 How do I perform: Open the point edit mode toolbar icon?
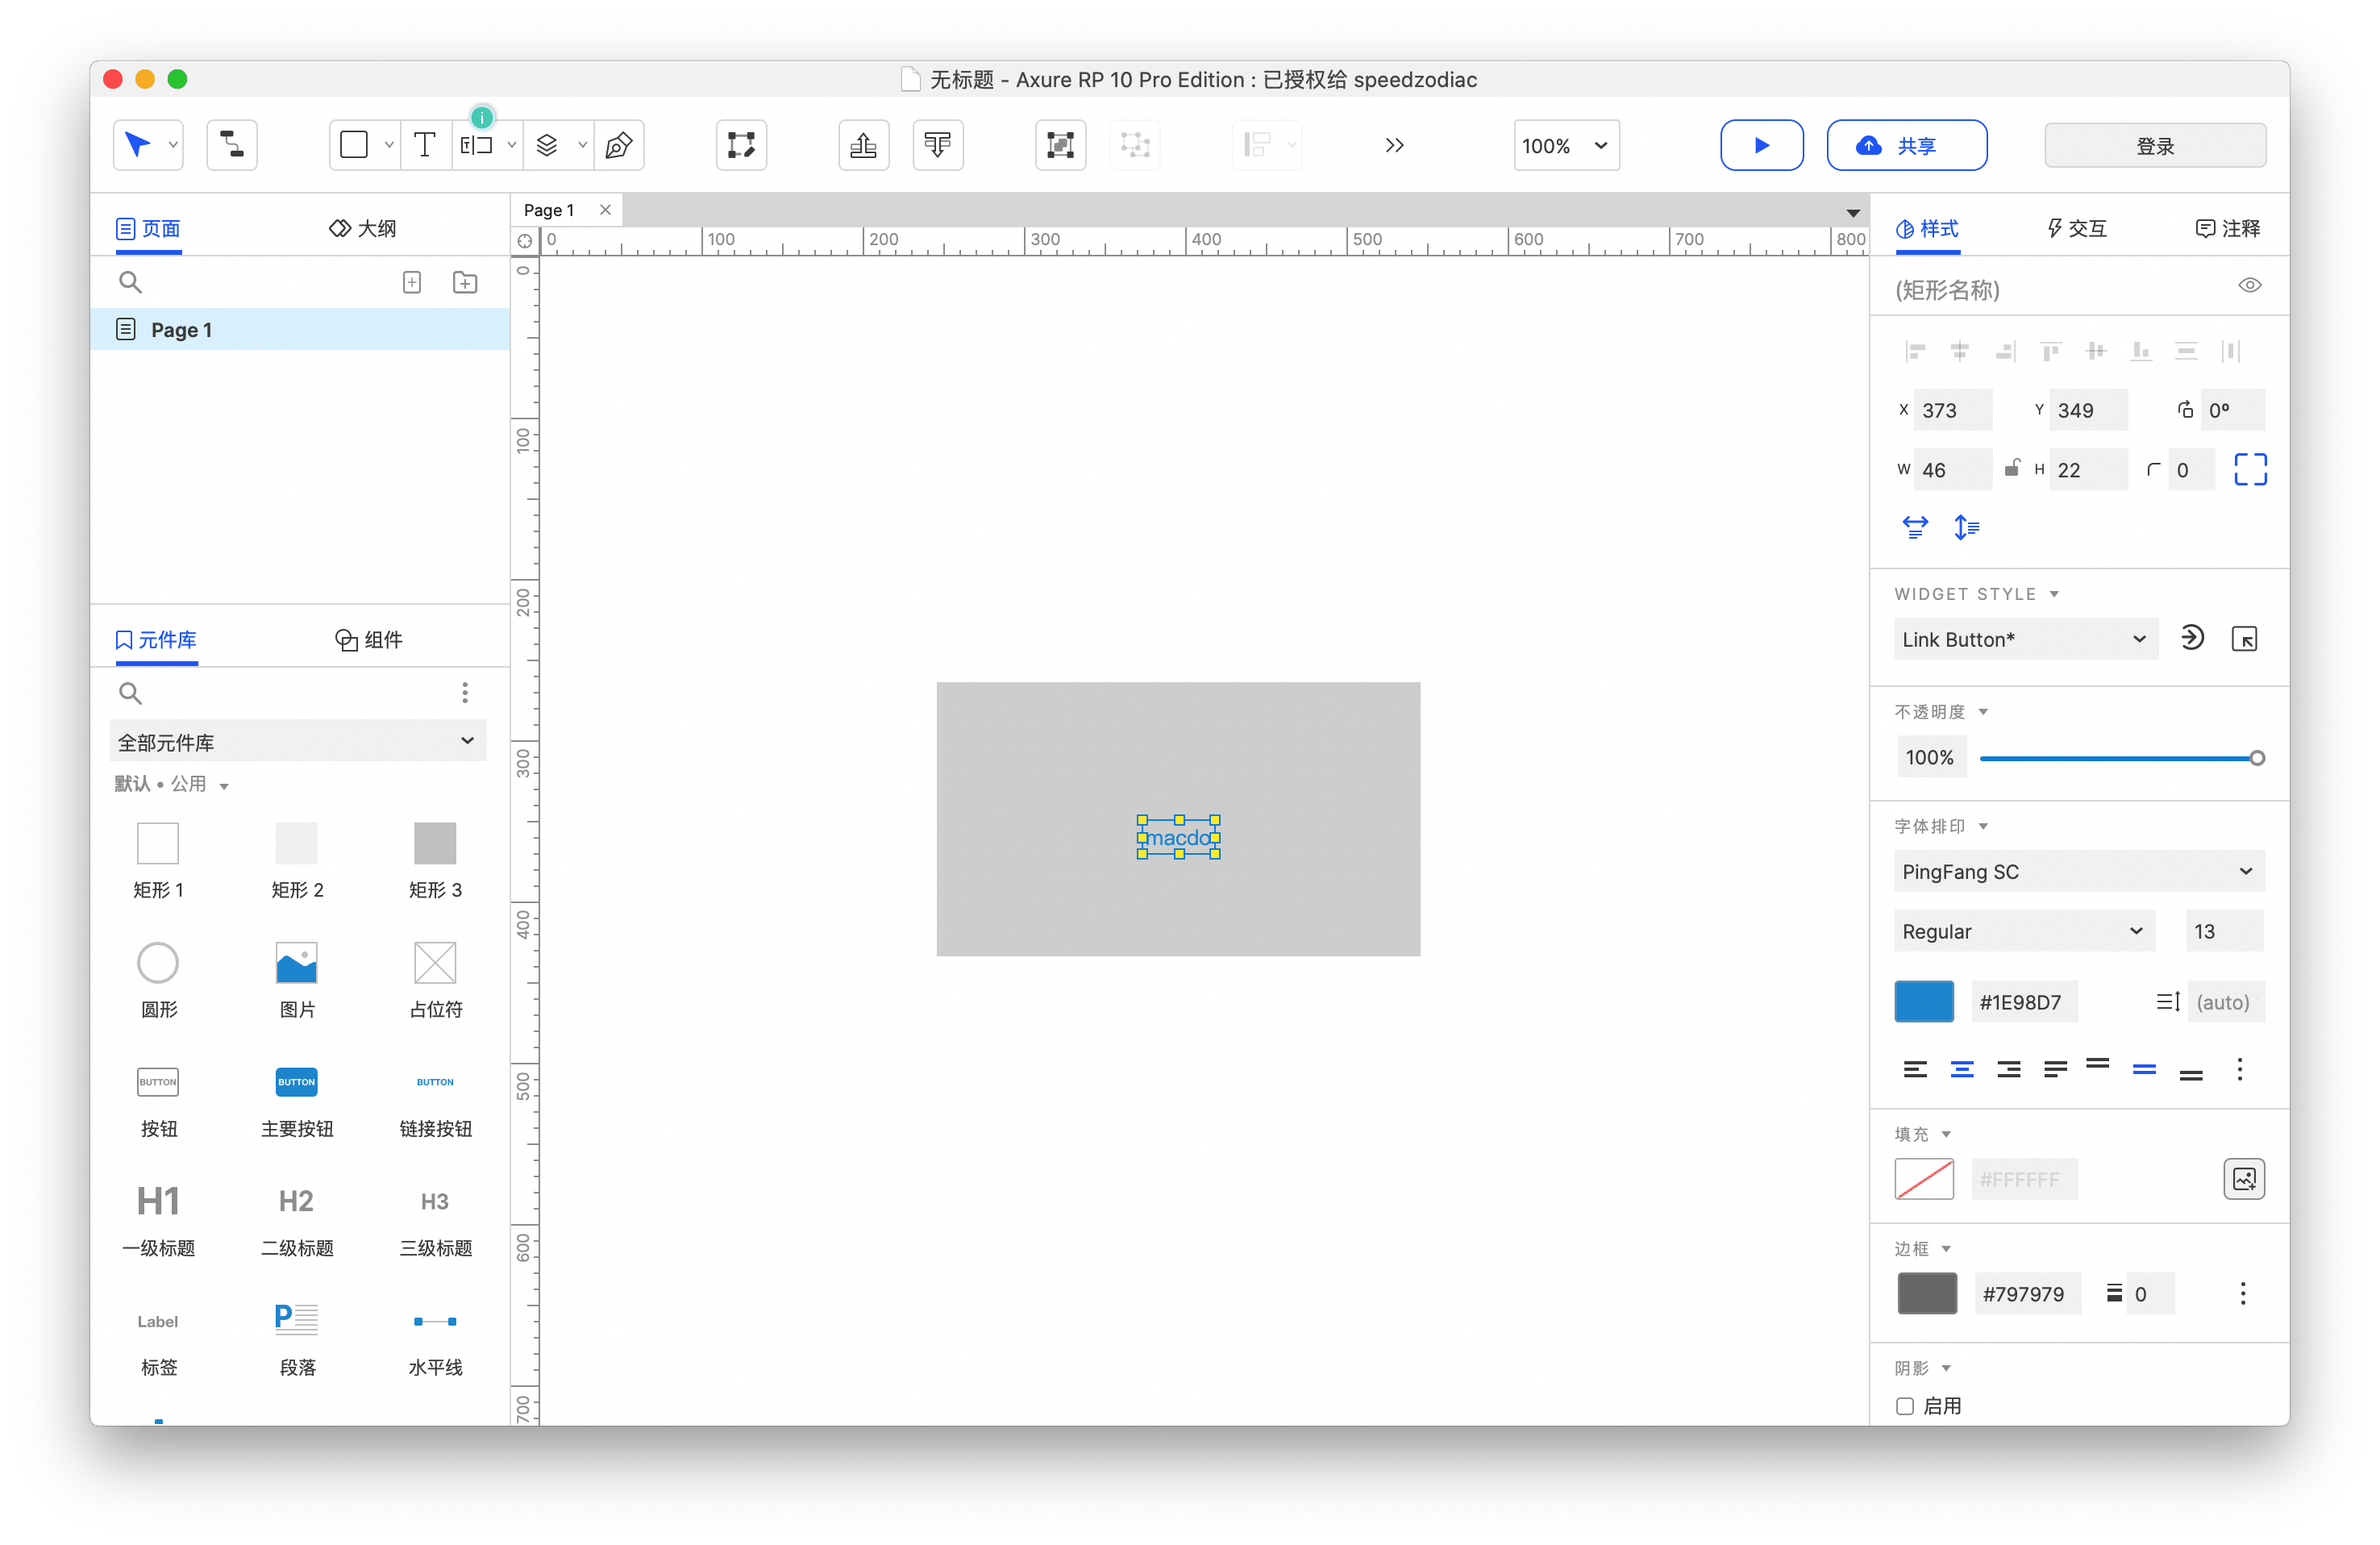tap(741, 145)
